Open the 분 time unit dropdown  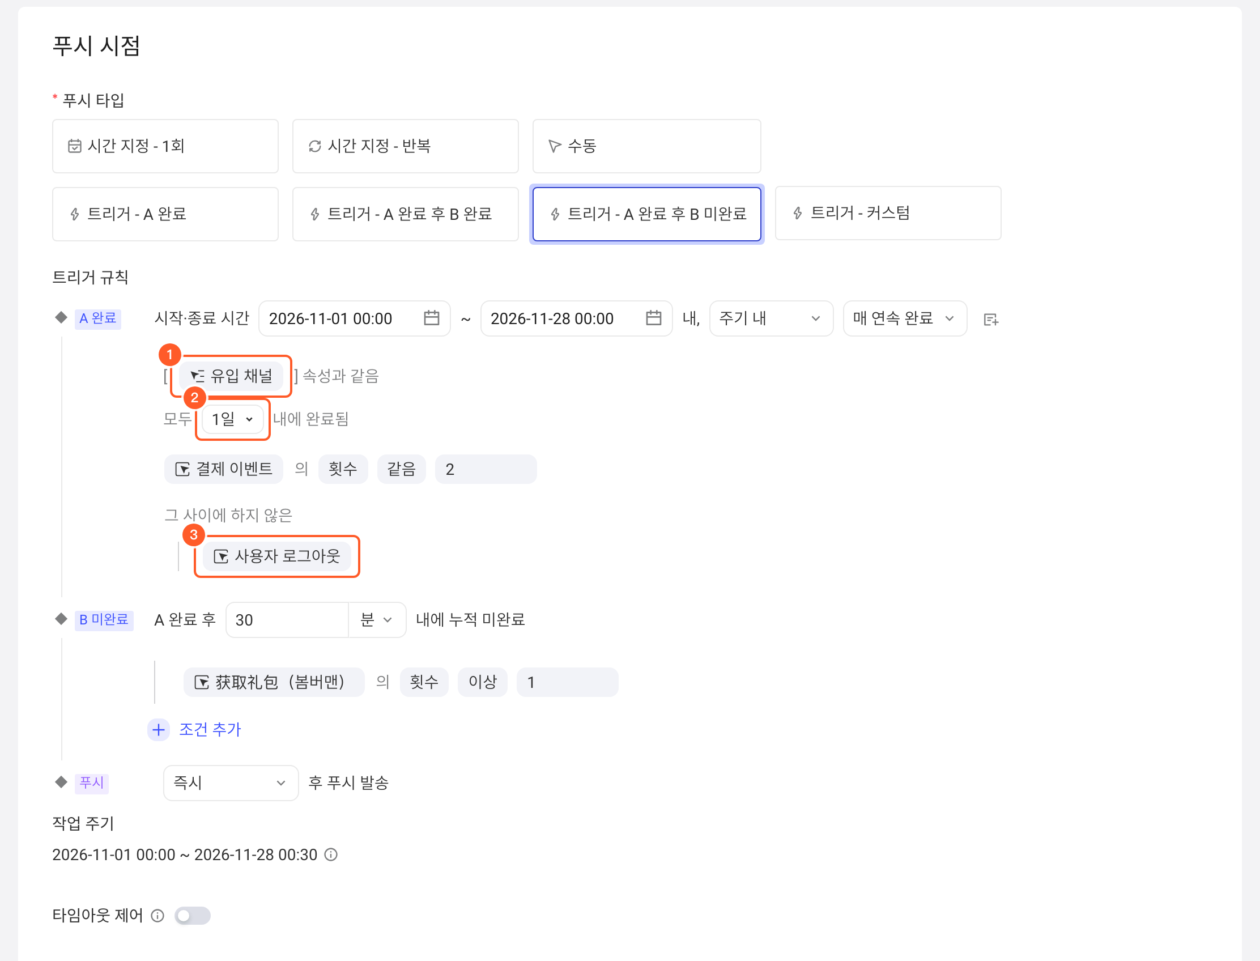pos(377,619)
